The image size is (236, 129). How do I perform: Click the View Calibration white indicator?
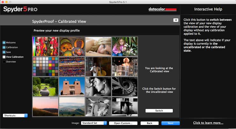tap(4, 57)
